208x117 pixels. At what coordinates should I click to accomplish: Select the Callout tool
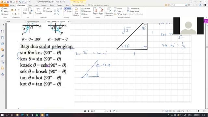47,8
